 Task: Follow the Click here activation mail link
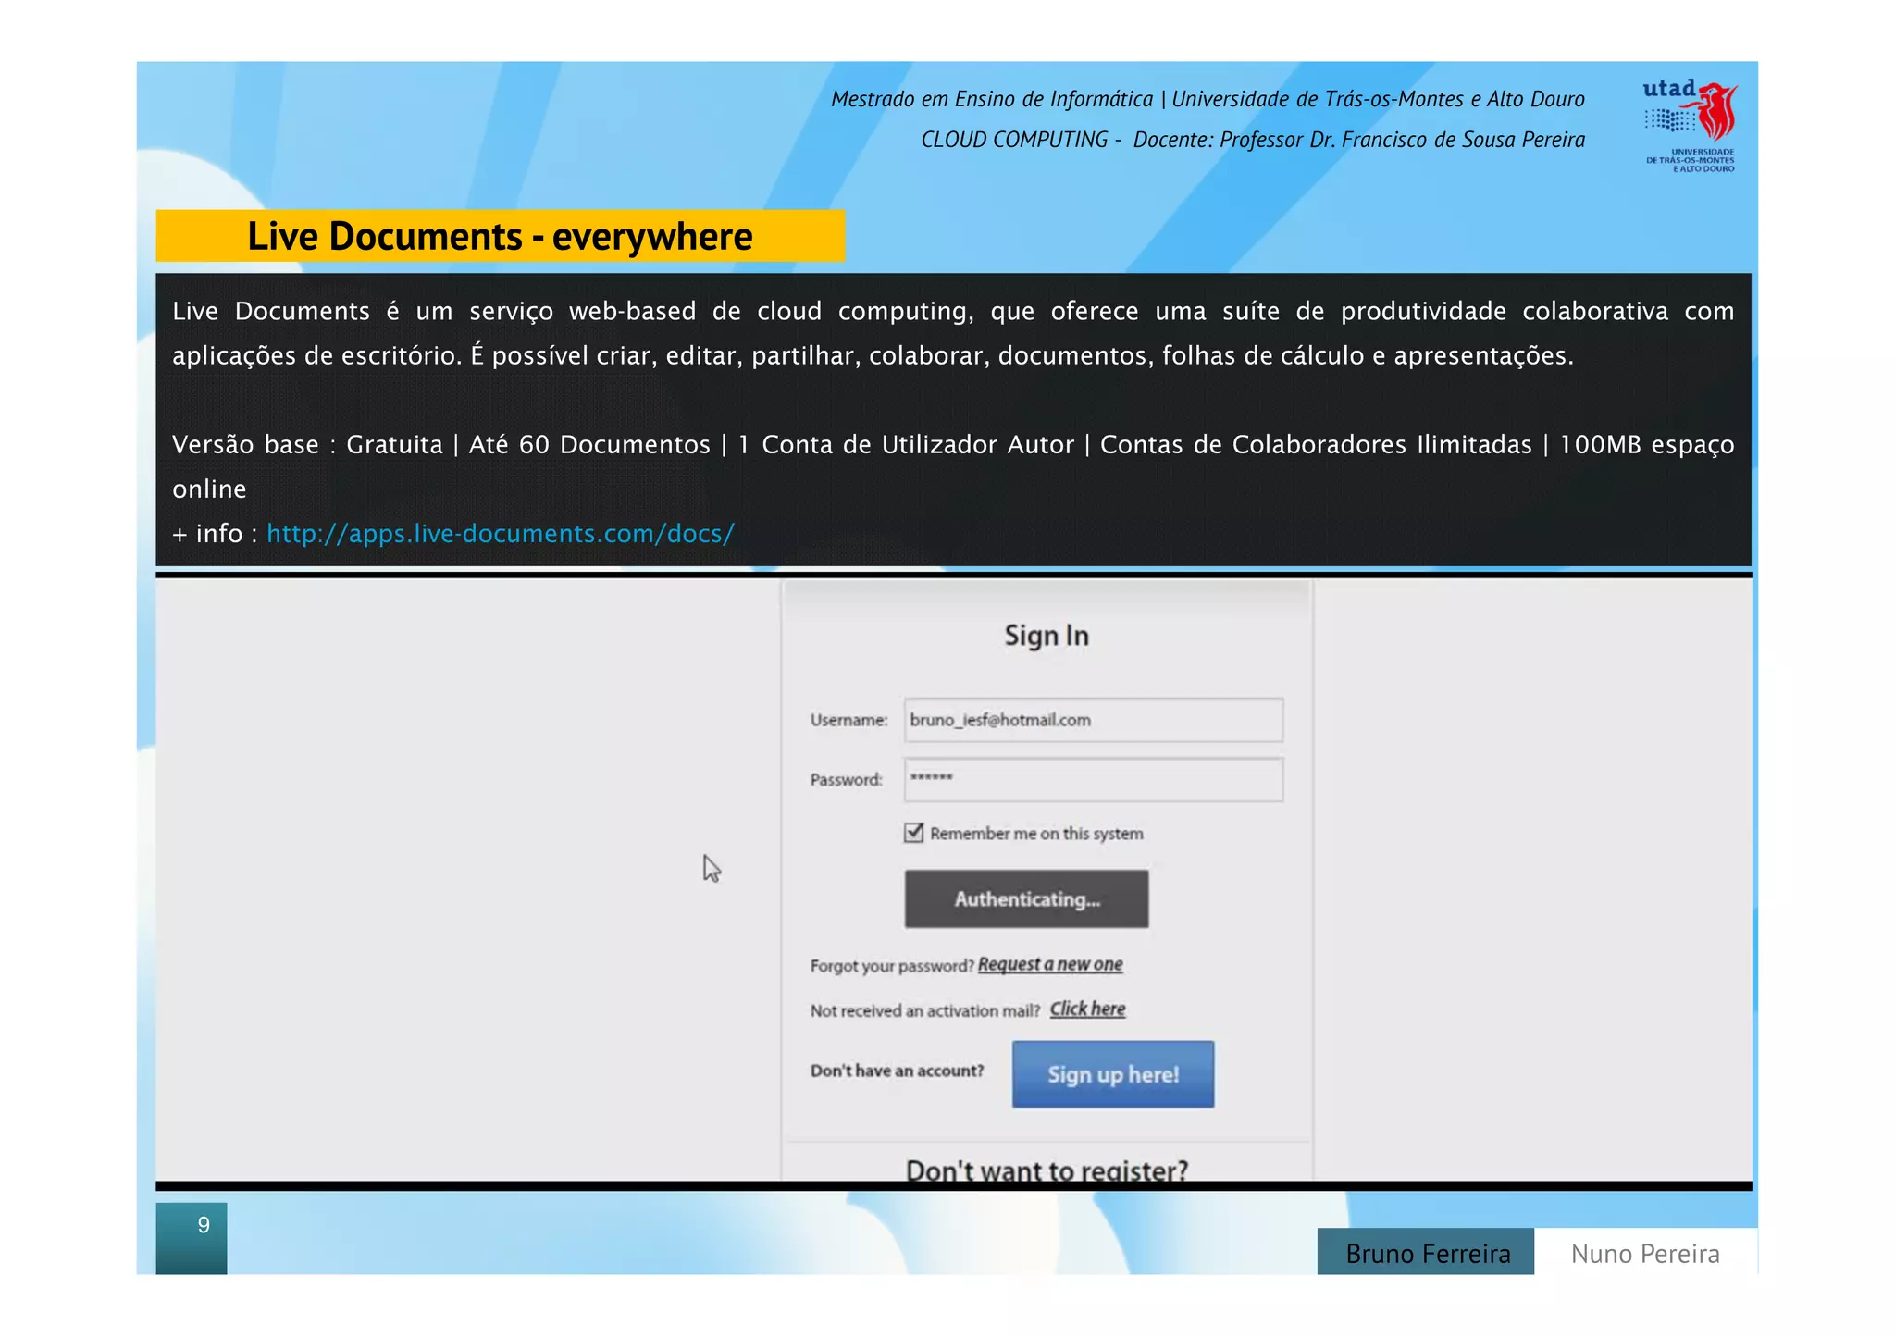1087,1009
